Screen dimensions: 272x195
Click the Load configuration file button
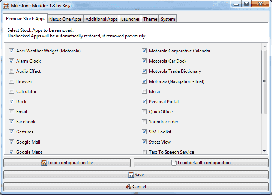coord(67,163)
